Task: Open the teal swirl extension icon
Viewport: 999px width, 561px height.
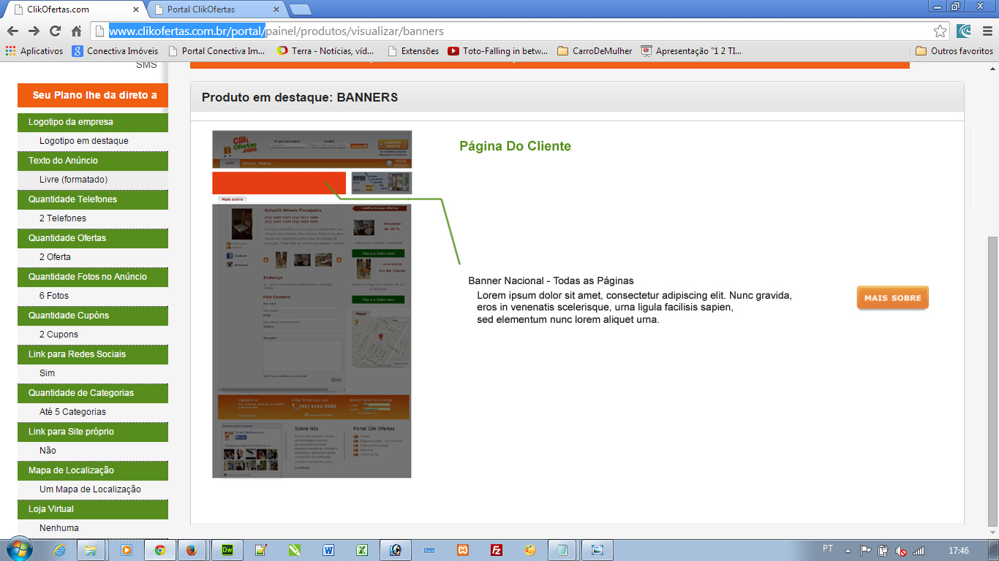Action: coord(964,31)
